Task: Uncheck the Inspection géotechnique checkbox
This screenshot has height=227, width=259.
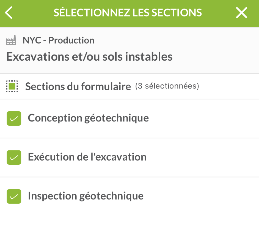Action: [x=14, y=196]
